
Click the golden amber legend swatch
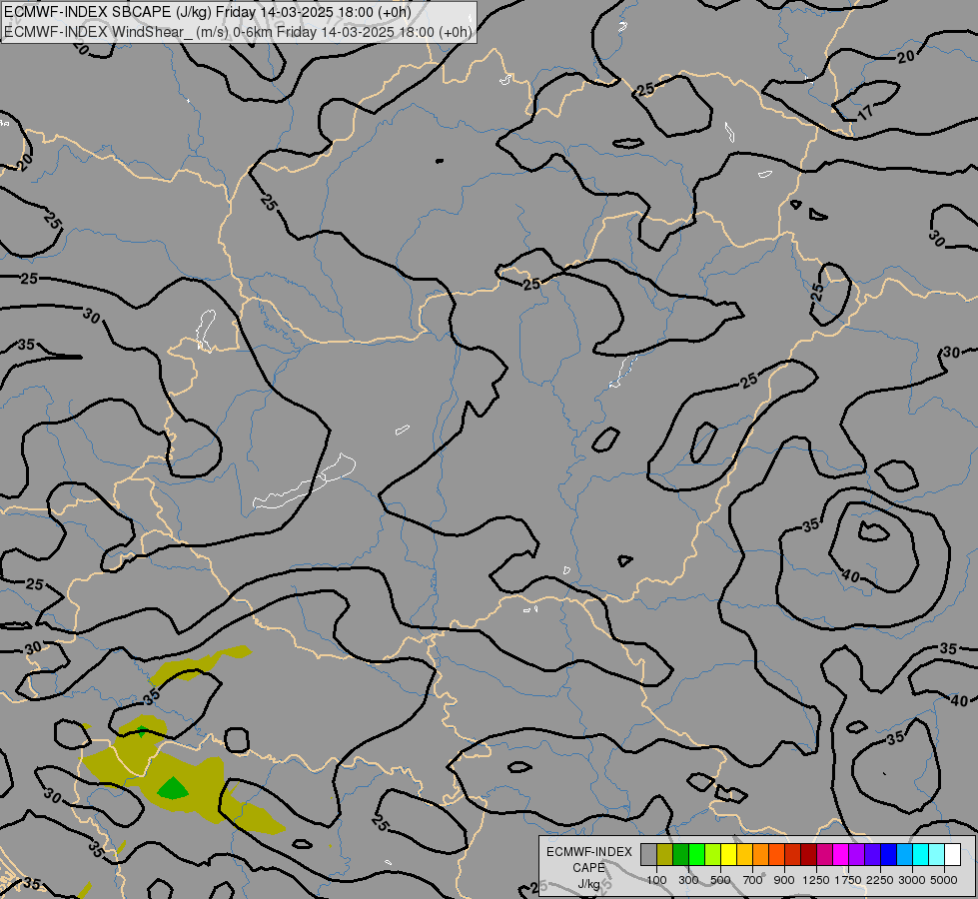(744, 854)
